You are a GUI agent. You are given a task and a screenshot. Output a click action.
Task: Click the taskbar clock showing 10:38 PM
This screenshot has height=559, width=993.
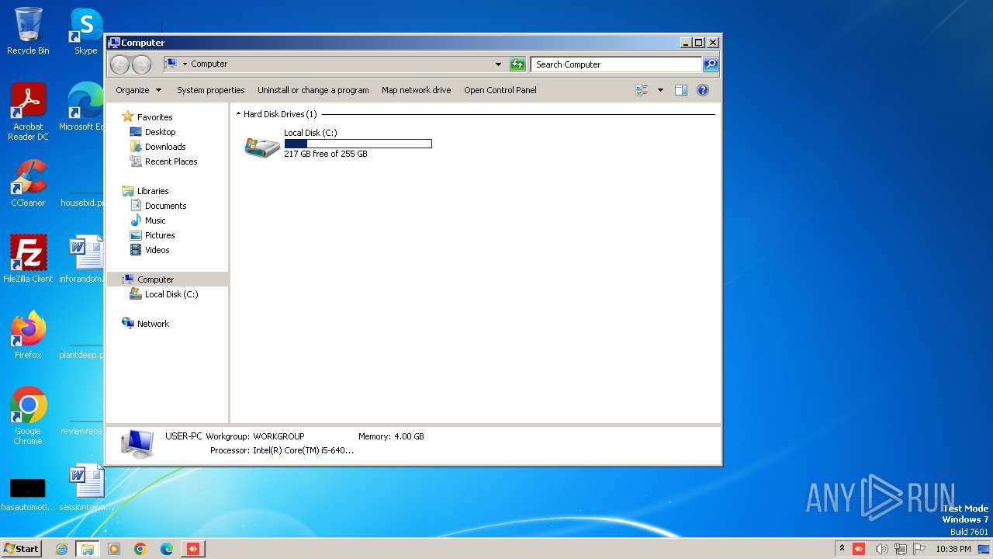tap(953, 549)
